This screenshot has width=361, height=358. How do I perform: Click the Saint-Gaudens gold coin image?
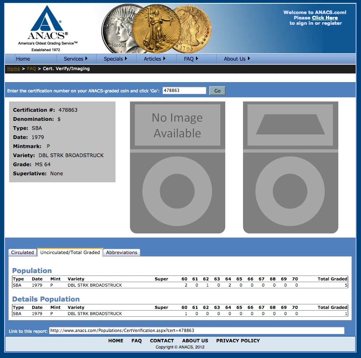157,27
